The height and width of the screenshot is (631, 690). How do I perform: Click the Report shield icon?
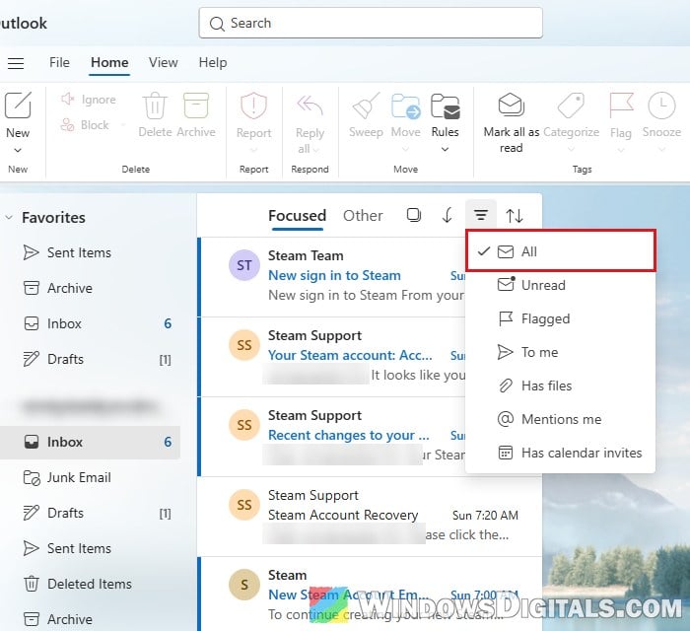pos(253,105)
